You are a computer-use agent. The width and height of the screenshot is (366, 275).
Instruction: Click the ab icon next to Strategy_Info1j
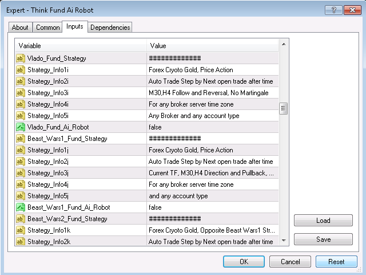point(21,150)
